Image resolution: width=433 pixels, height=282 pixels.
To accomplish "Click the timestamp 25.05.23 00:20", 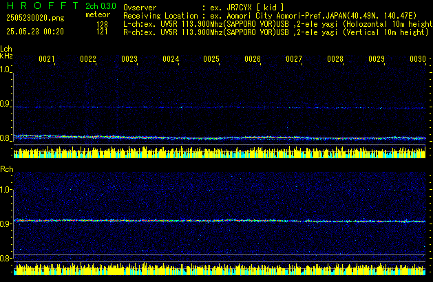I will click(35, 32).
